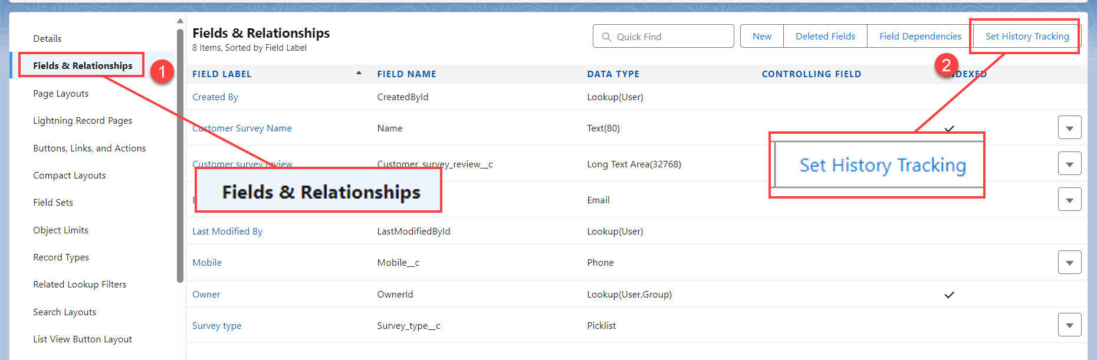Viewport: 1097px width, 360px height.
Task: Open Deleted Fields
Action: [x=825, y=36]
